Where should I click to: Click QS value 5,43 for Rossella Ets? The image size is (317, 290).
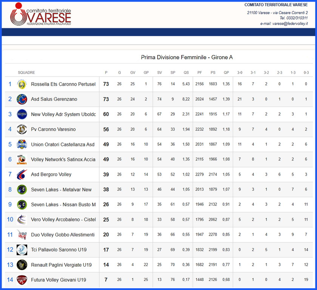pos(186,84)
